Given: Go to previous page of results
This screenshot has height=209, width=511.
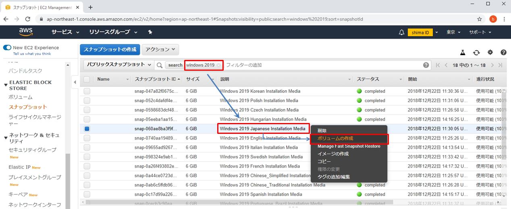Looking at the screenshot, I should (446, 65).
